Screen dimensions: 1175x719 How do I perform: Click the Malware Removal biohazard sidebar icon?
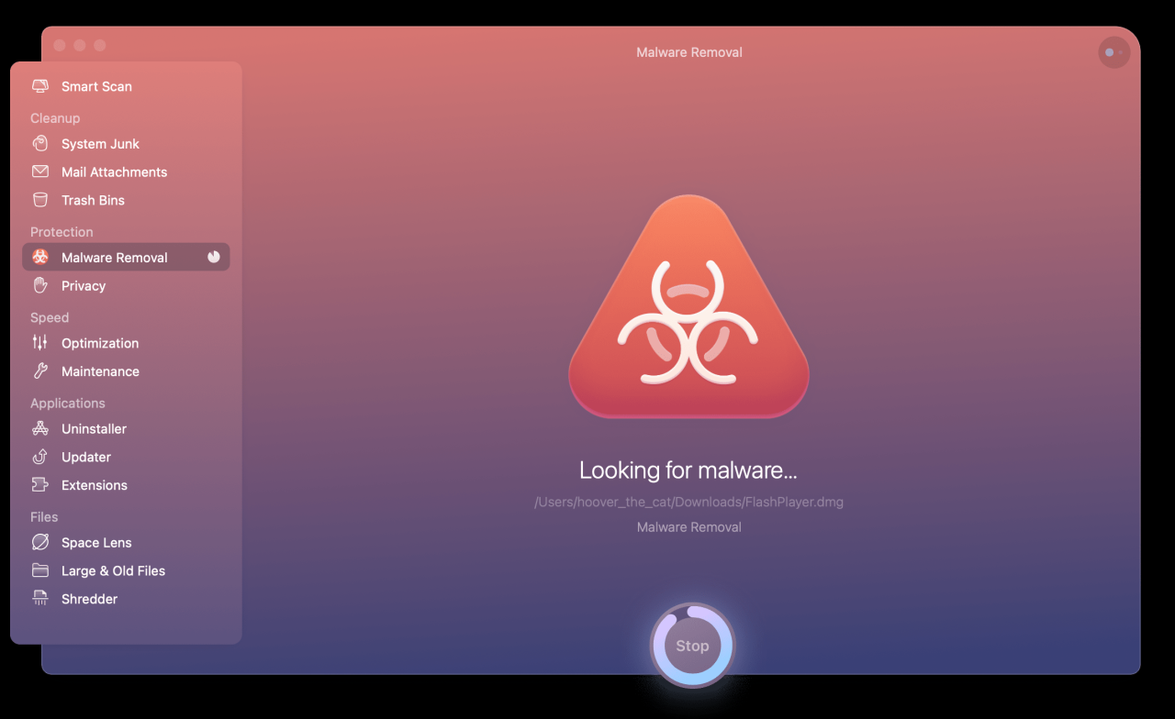[x=40, y=258]
